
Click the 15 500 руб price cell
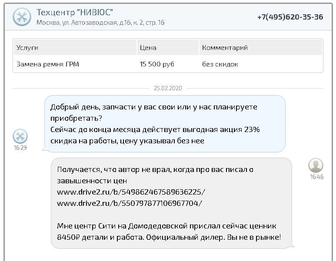157,64
